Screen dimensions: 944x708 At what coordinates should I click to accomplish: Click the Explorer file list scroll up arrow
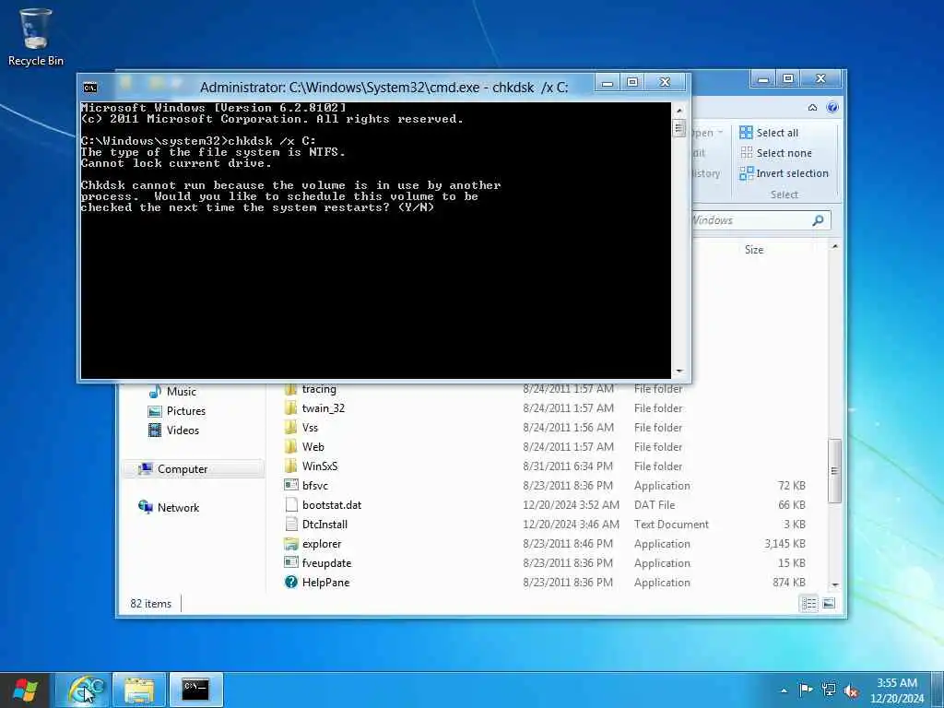click(834, 247)
